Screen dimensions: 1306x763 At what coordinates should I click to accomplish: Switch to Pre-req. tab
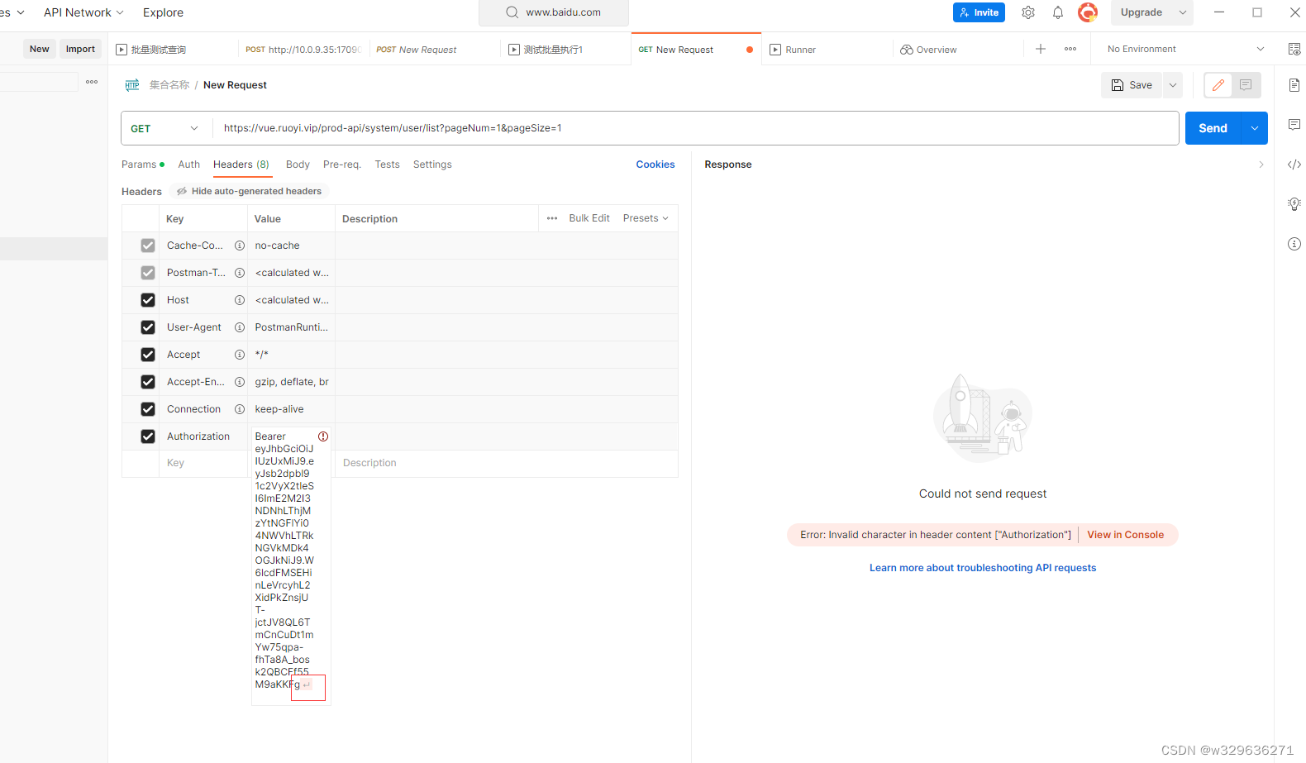[342, 165]
